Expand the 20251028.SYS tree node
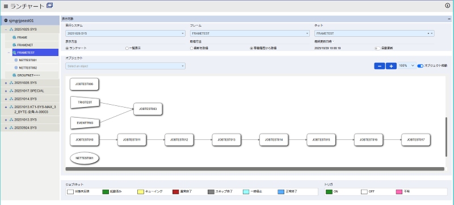The width and height of the screenshot is (454, 205). 6,83
